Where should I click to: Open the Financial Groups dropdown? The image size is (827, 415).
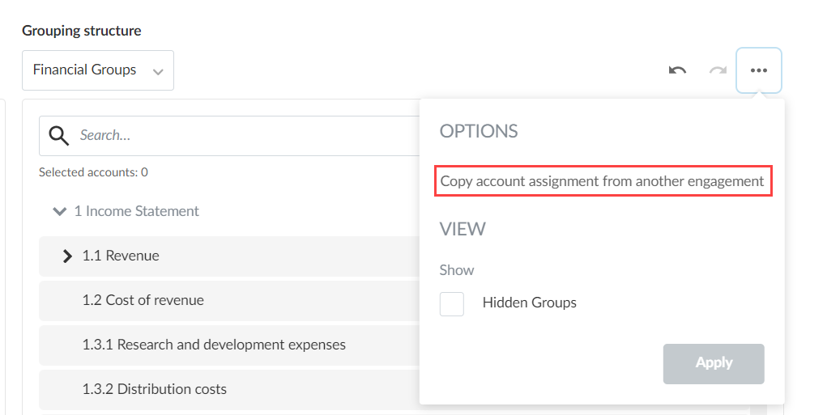click(97, 70)
